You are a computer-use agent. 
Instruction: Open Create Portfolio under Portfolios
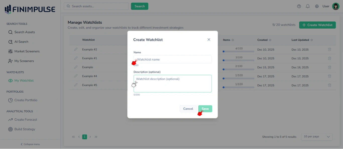point(25,100)
